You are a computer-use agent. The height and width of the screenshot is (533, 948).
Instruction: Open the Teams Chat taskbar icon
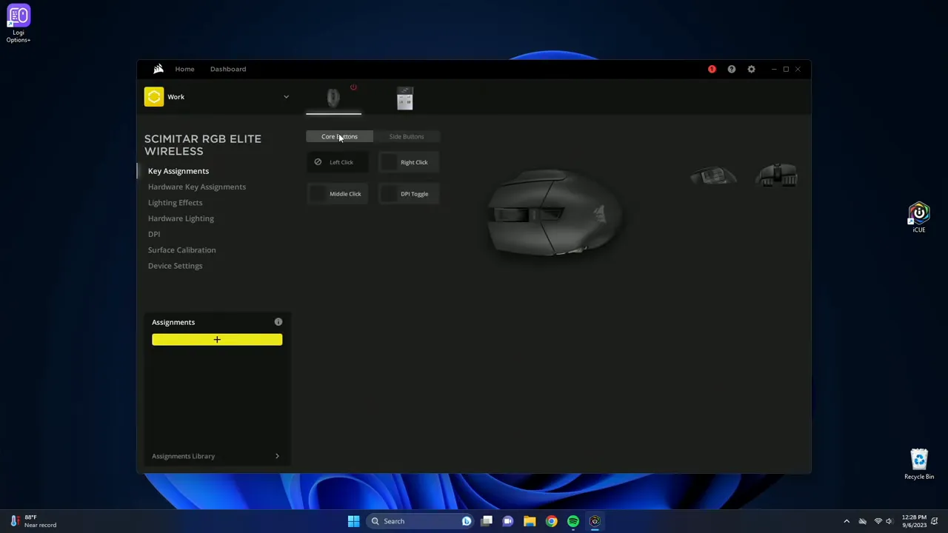coord(508,521)
